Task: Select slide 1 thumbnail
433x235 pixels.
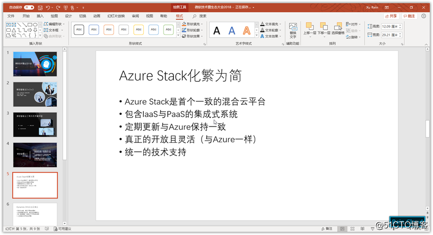Action: [35, 64]
